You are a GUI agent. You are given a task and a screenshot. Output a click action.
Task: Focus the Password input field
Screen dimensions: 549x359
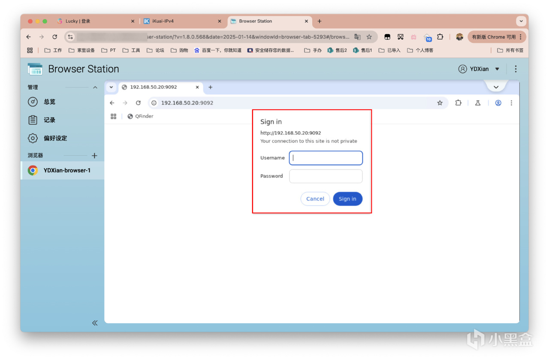click(x=326, y=176)
